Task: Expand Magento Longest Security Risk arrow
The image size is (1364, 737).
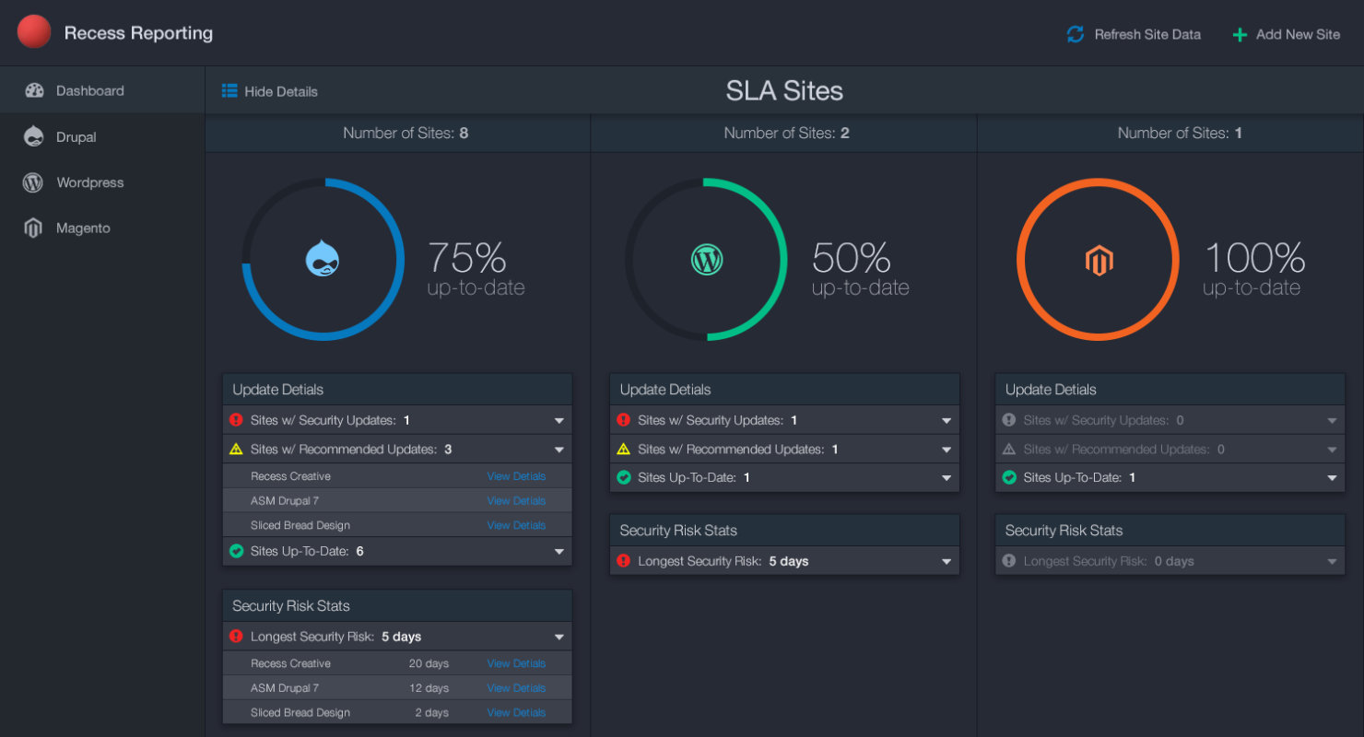Action: click(1332, 562)
